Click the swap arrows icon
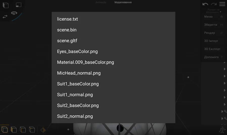This screenshot has width=227, height=135. [x=5, y=17]
